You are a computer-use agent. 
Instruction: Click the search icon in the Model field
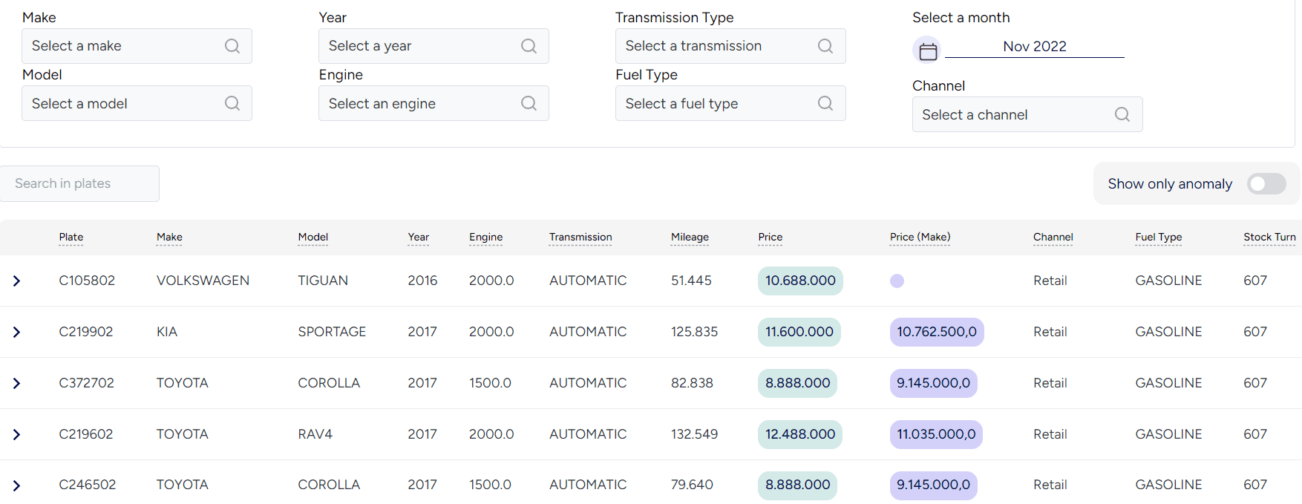click(x=232, y=103)
